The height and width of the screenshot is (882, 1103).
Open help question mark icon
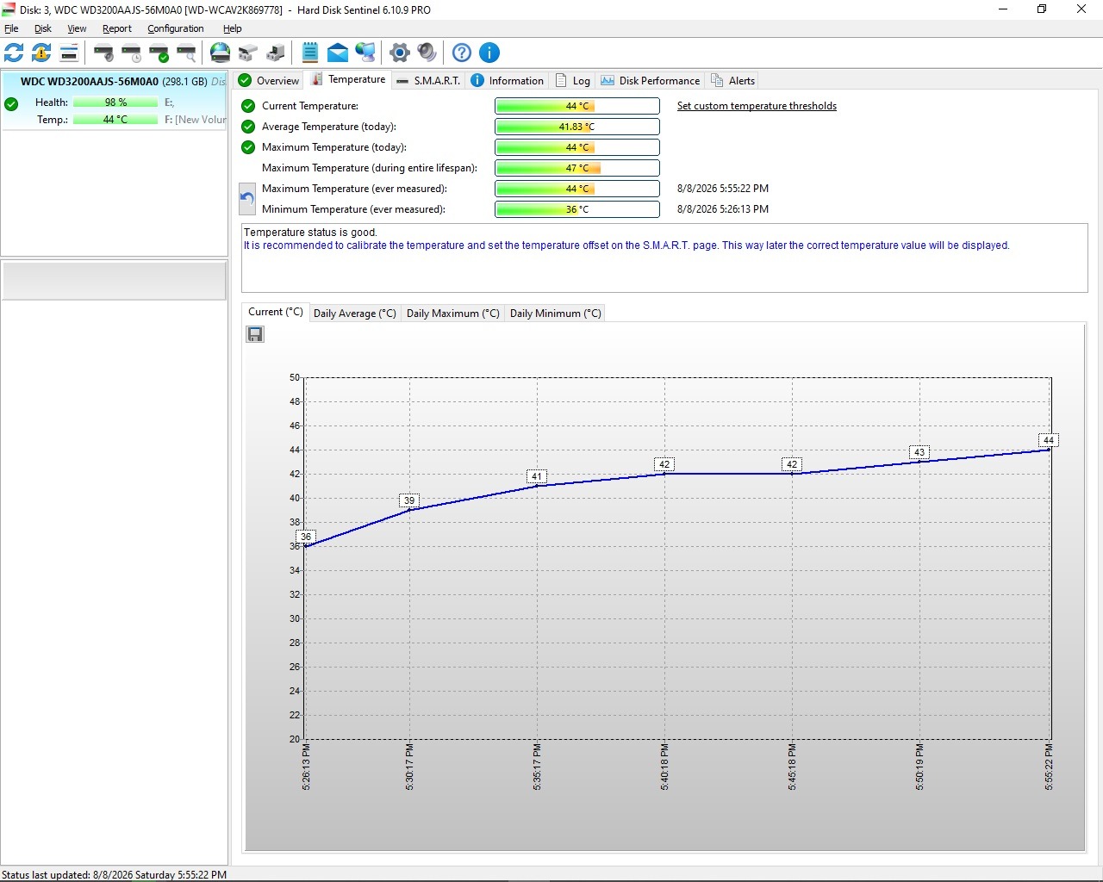(x=462, y=53)
